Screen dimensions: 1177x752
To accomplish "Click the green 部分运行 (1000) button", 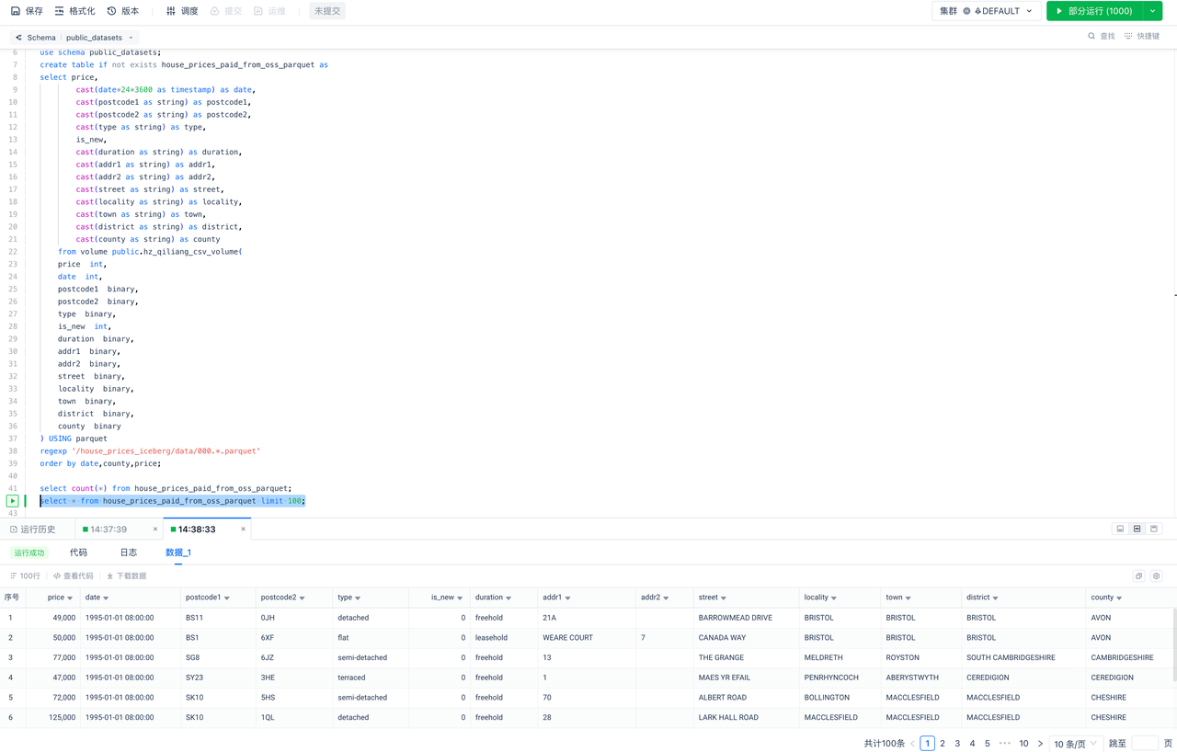I will coord(1093,11).
